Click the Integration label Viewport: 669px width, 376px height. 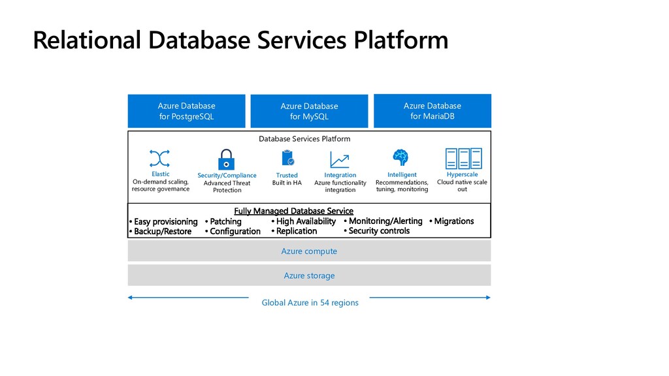[340, 175]
